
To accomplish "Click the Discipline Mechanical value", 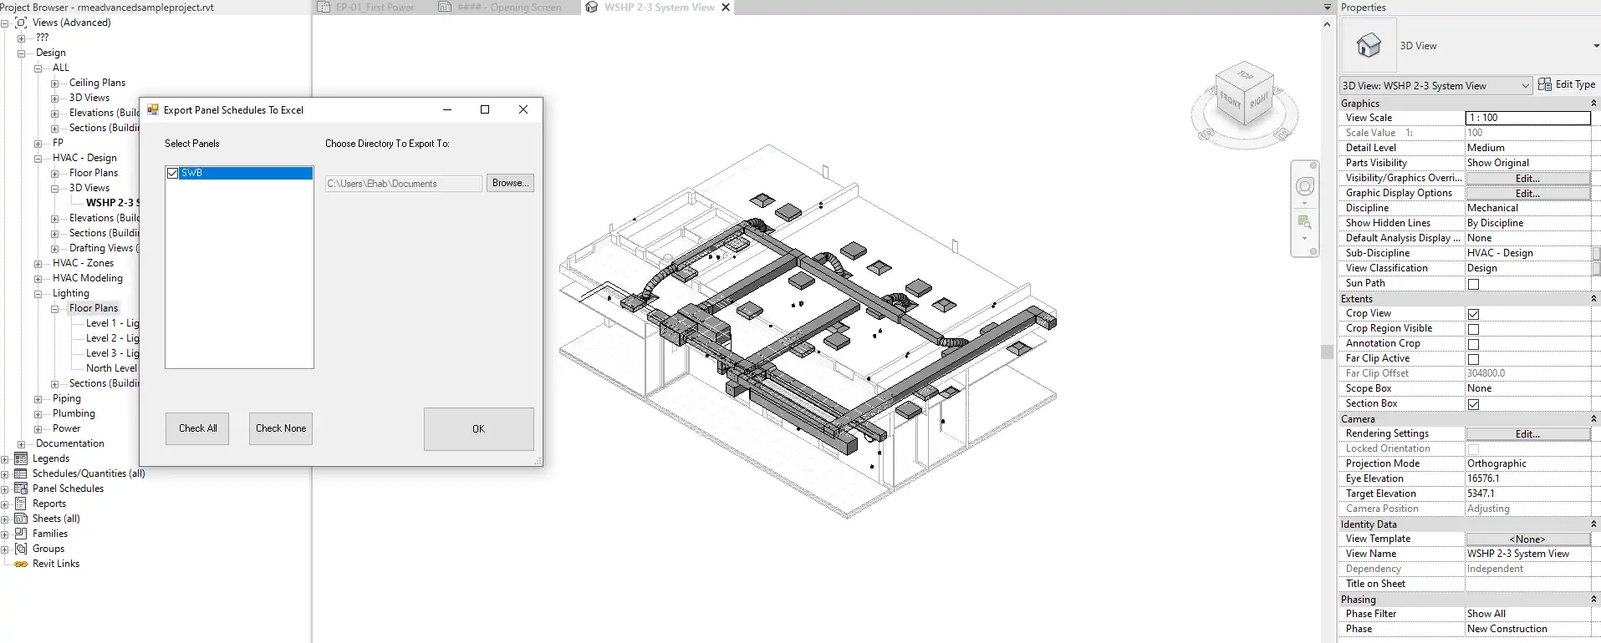I will (x=1527, y=208).
